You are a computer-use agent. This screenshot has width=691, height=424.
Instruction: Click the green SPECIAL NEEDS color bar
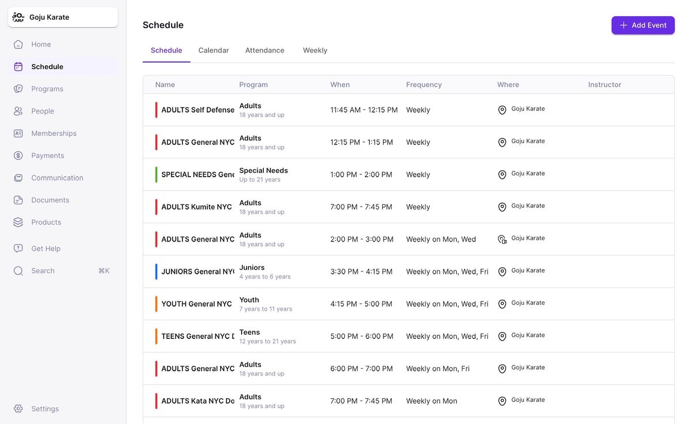point(156,174)
